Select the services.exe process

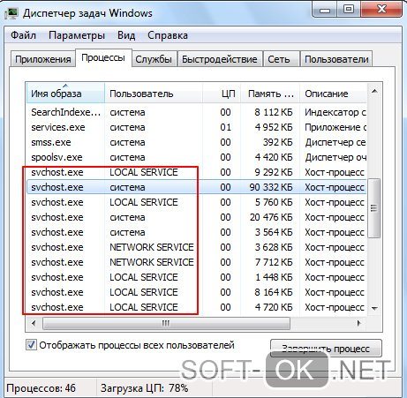[197, 127]
